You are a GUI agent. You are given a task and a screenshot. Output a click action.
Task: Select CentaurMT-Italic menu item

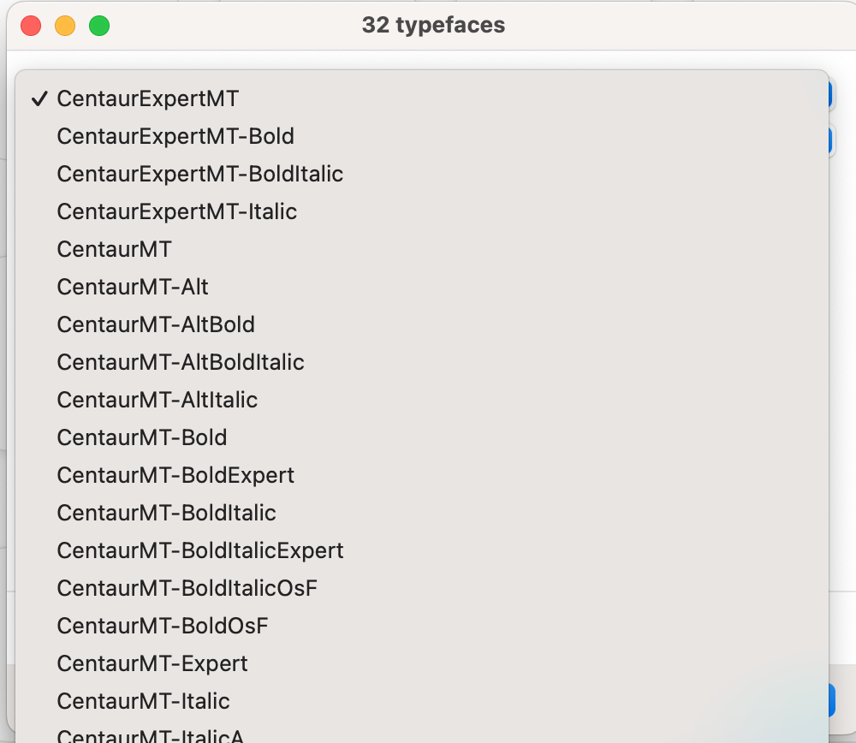[143, 701]
